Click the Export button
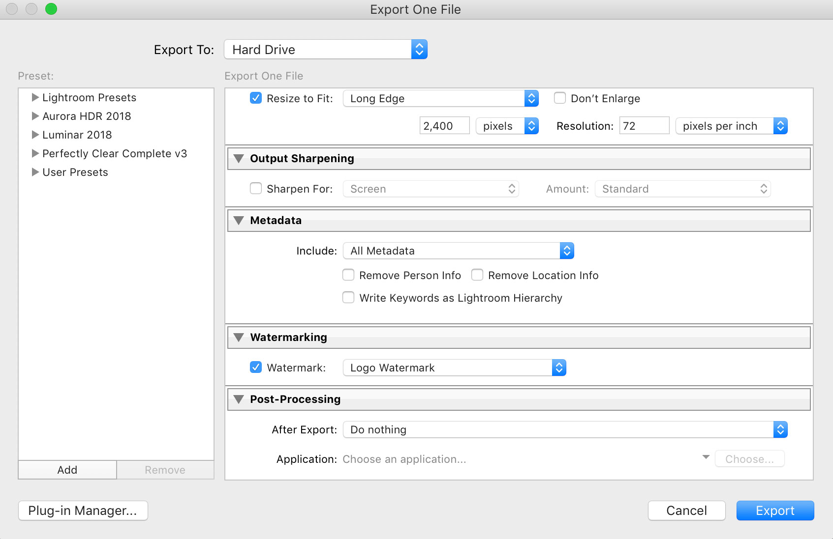The width and height of the screenshot is (833, 539). pos(775,511)
